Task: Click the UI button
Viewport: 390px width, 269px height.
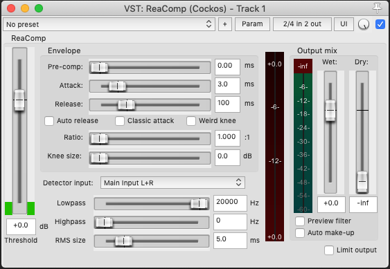Action: [344, 24]
